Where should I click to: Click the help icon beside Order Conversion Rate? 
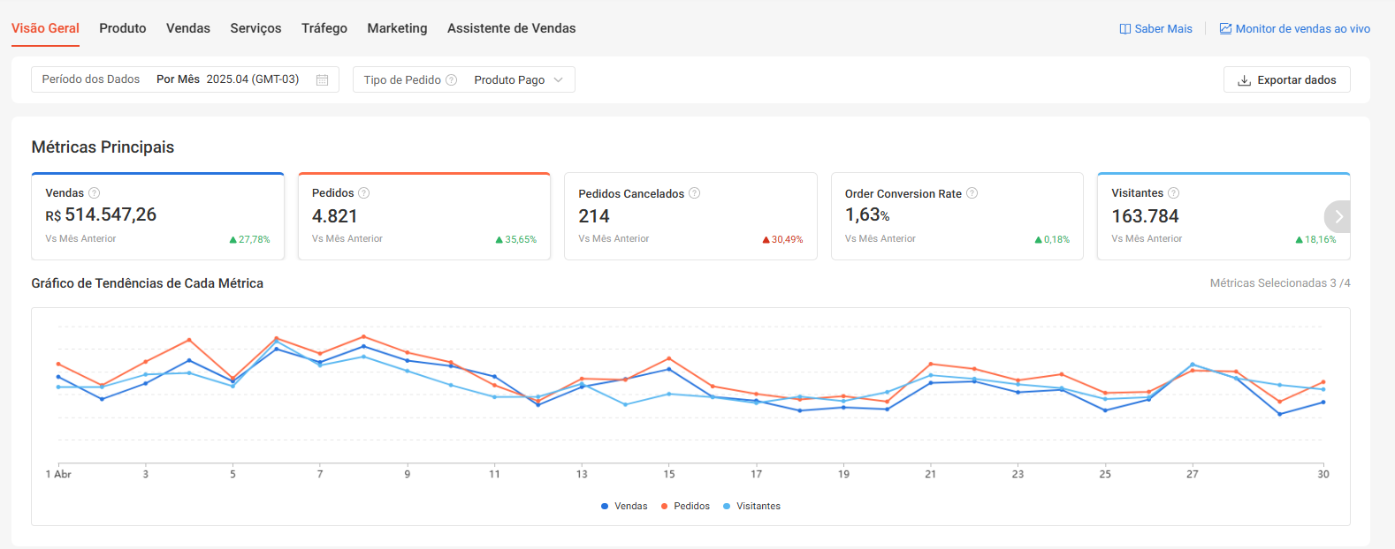[x=972, y=193]
